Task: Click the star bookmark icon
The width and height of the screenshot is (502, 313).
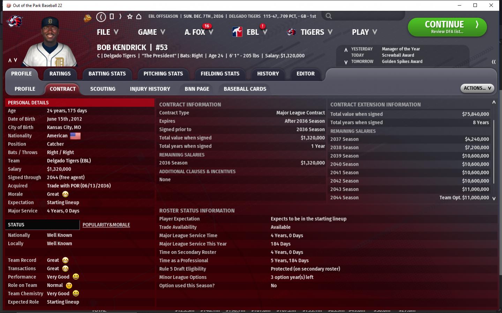Action: pos(130,16)
